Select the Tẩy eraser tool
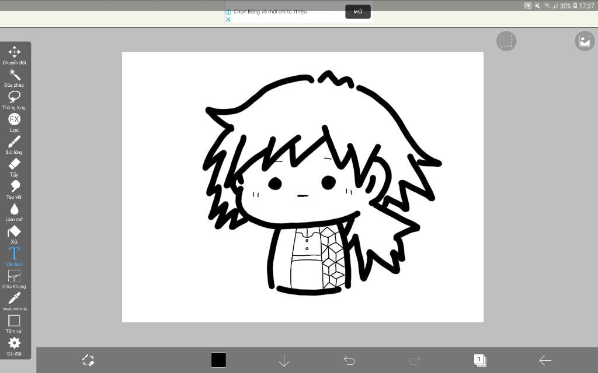The height and width of the screenshot is (373, 598). point(14,167)
